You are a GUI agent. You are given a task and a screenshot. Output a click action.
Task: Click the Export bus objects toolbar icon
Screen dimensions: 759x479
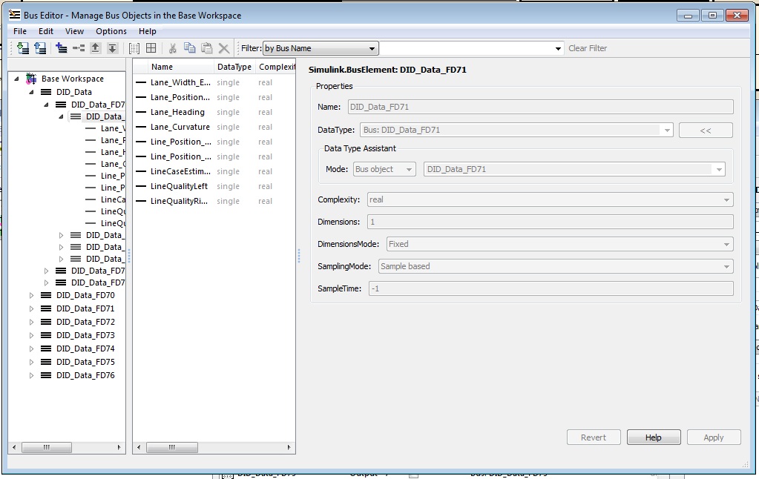40,48
